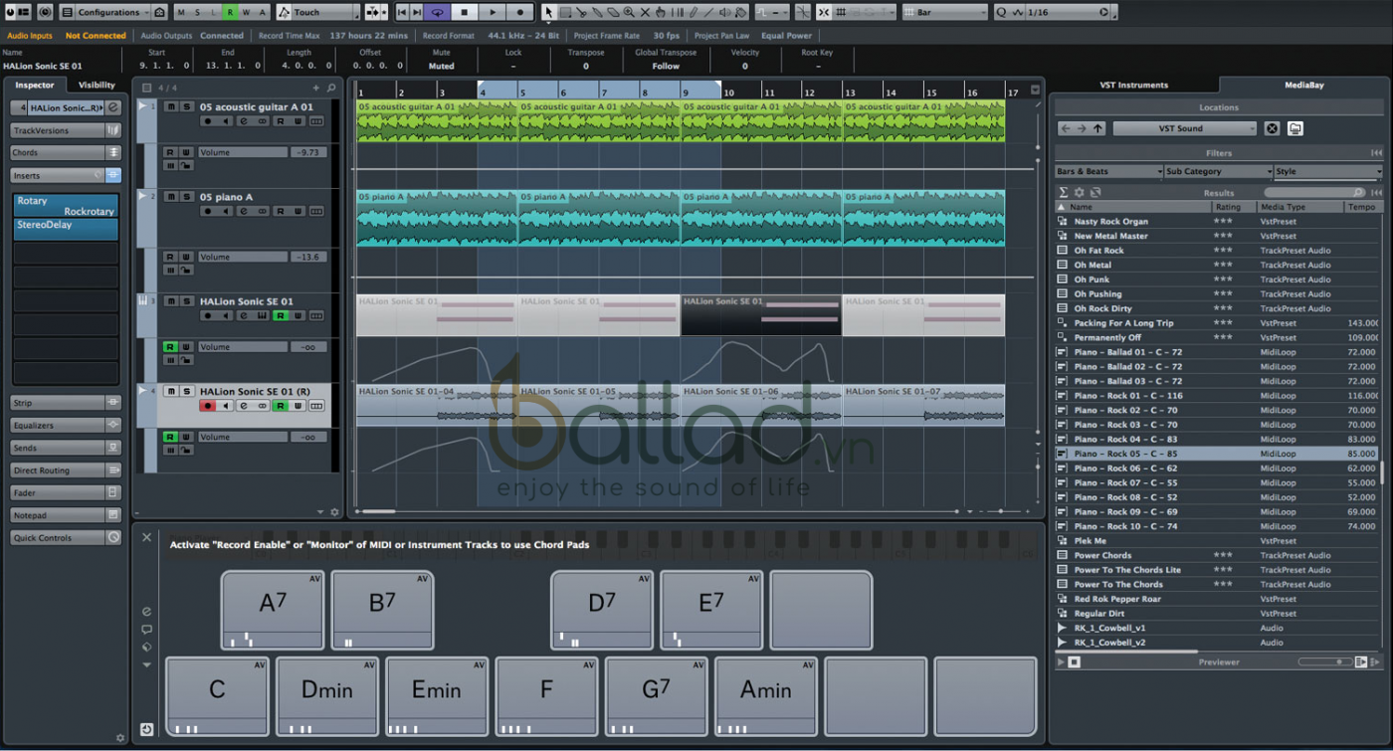The height and width of the screenshot is (751, 1393).
Task: Go to the left locator
Action: click(x=402, y=12)
